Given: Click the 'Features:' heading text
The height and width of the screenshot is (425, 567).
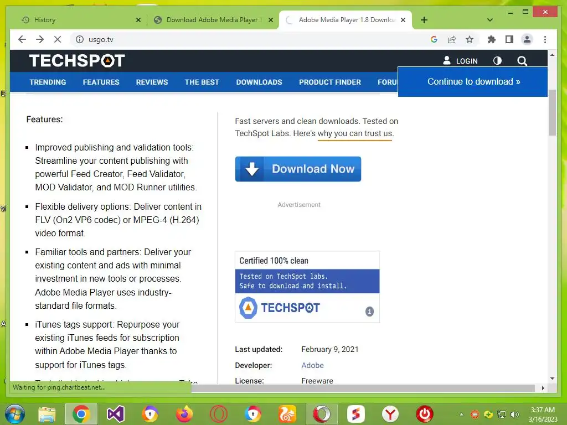Looking at the screenshot, I should 44,120.
